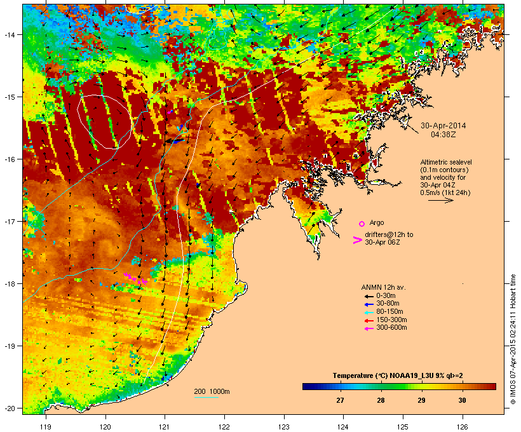Click the longitude axis label 121

[x=165, y=427]
